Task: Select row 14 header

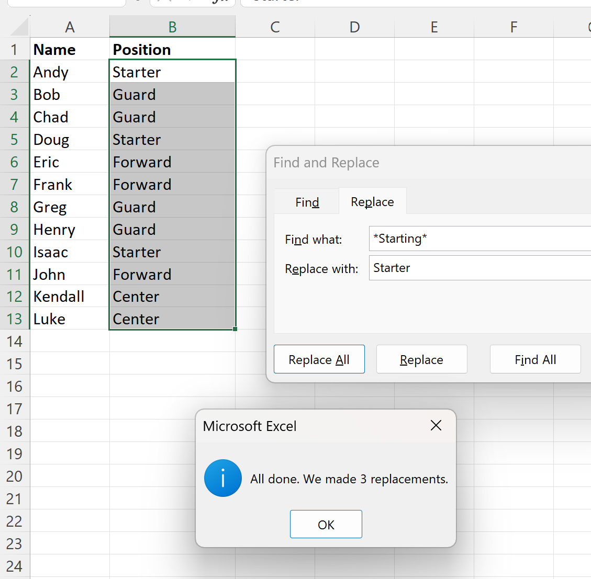Action: [14, 341]
